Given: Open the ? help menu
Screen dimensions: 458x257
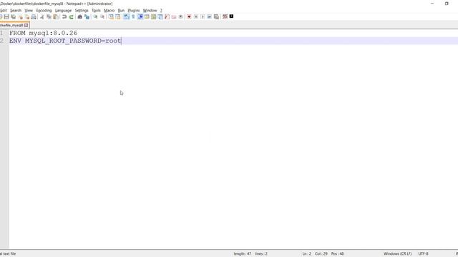Looking at the screenshot, I should (x=161, y=11).
